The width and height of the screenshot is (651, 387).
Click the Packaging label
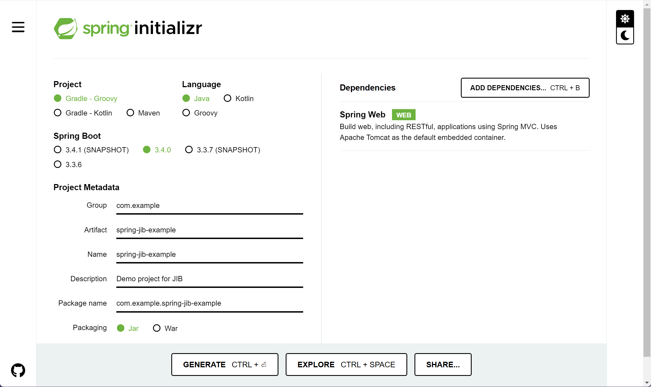(x=90, y=328)
